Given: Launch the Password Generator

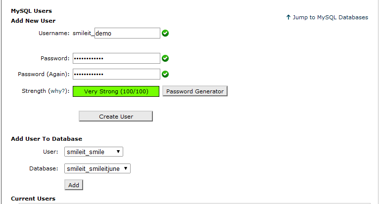Looking at the screenshot, I should pyautogui.click(x=195, y=91).
